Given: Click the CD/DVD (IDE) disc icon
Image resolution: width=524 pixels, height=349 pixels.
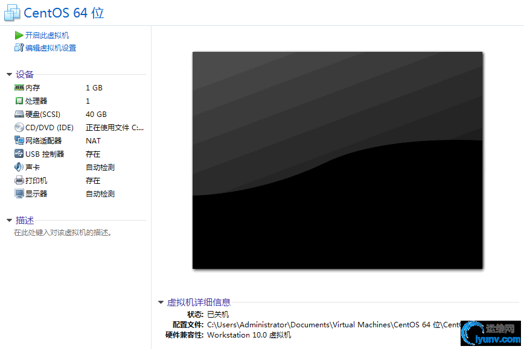Looking at the screenshot, I should [x=19, y=127].
